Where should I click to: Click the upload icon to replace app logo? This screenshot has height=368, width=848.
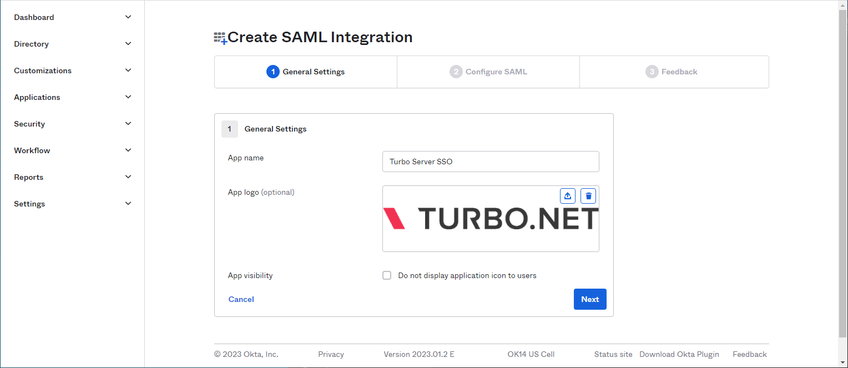pyautogui.click(x=567, y=195)
